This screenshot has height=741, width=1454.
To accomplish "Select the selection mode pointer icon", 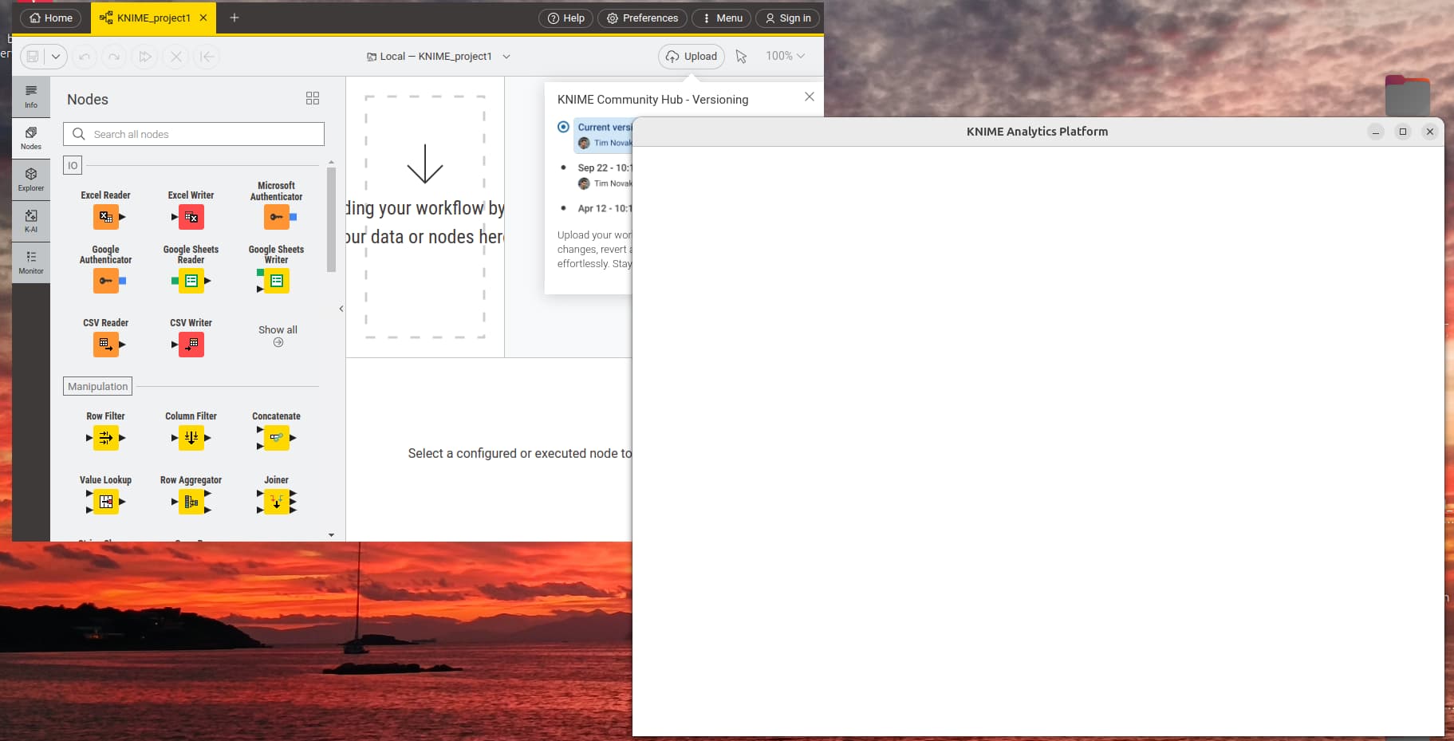I will (x=741, y=57).
